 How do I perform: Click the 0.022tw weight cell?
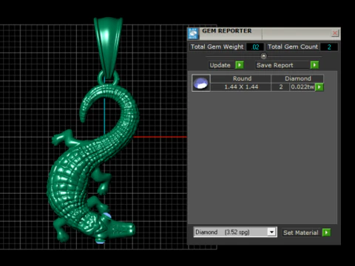pyautogui.click(x=302, y=87)
